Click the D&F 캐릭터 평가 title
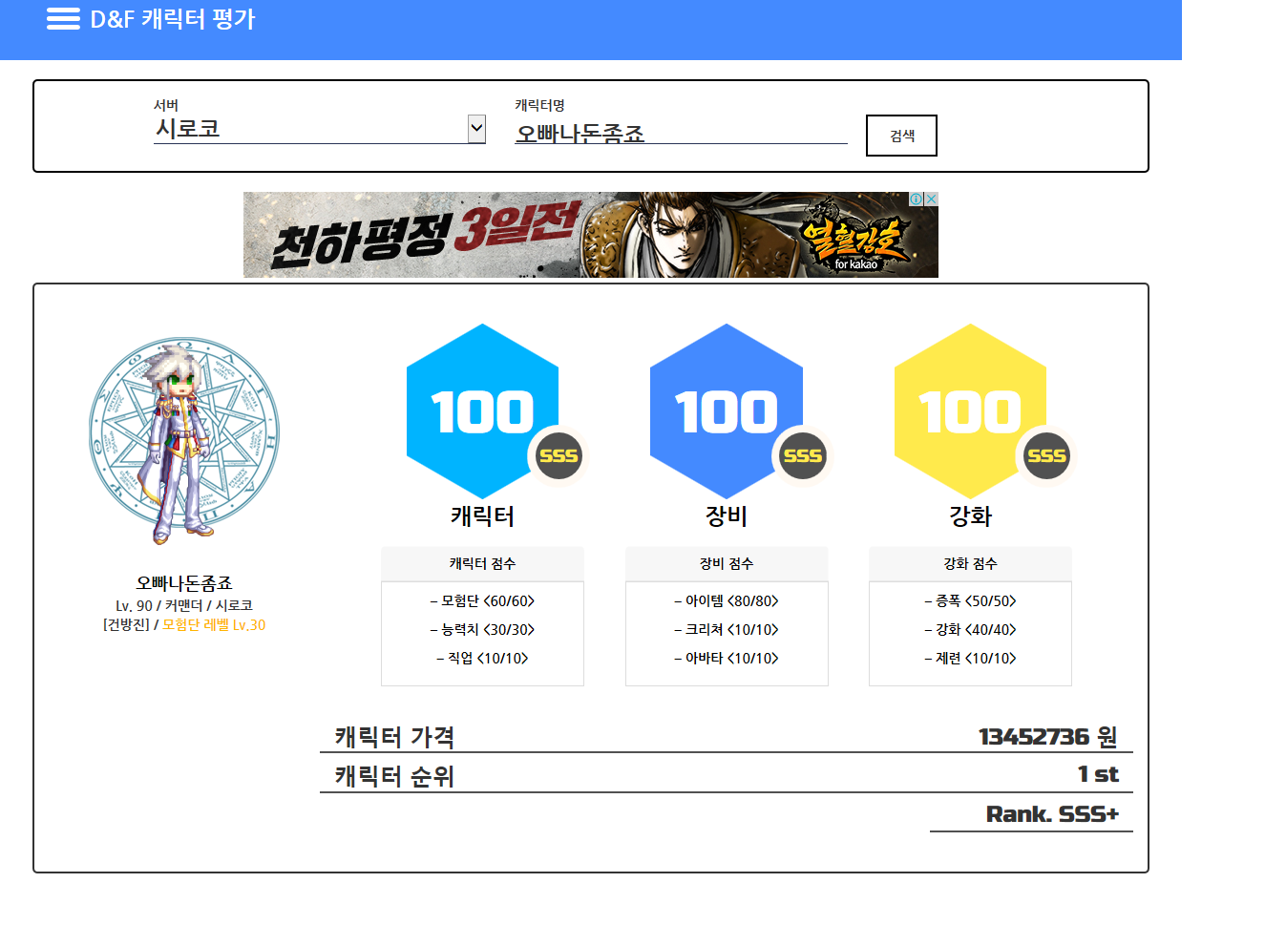Image resolution: width=1265 pixels, height=925 pixels. click(173, 19)
